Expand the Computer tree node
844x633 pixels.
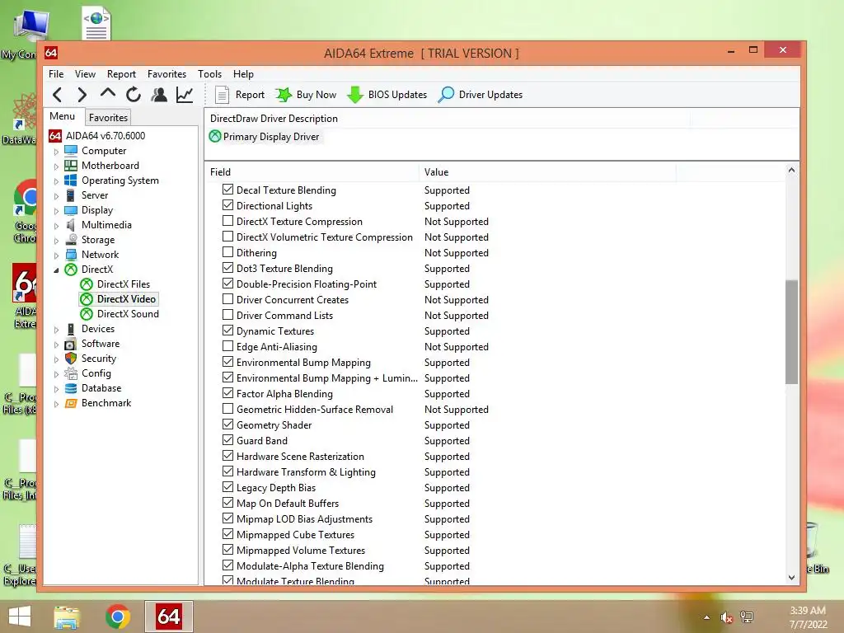(x=56, y=152)
